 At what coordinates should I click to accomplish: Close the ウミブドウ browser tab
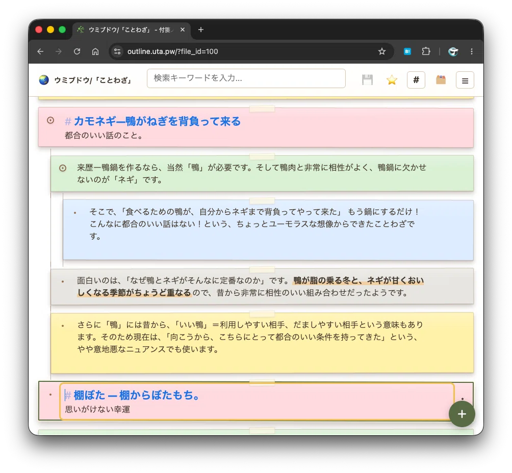183,30
